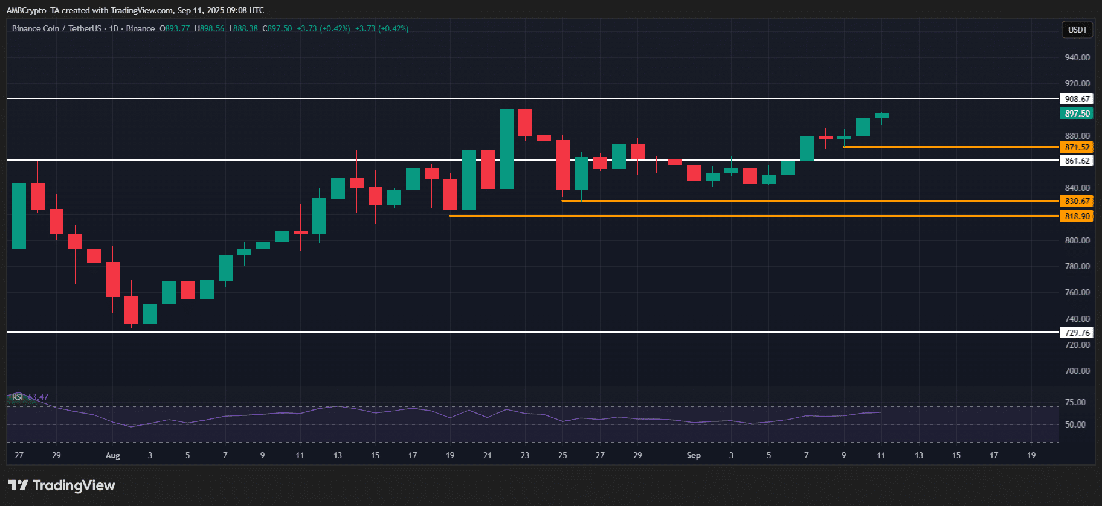Select the orange 830.67 level label
This screenshot has height=506, width=1102.
tap(1077, 201)
